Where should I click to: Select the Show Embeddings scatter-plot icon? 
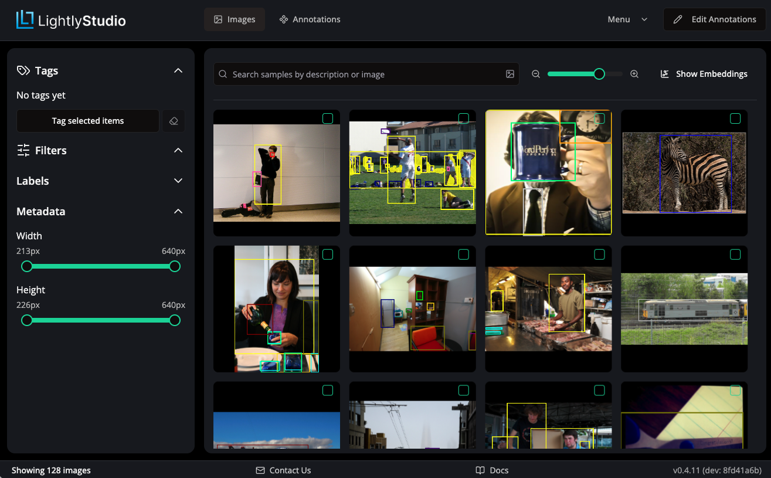pos(664,74)
